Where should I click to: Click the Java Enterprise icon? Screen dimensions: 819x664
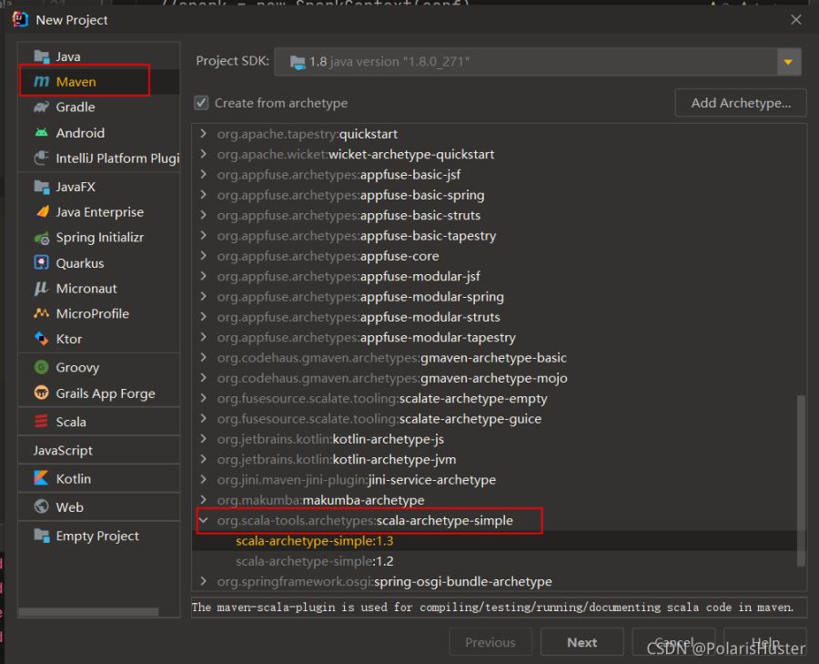coord(42,211)
